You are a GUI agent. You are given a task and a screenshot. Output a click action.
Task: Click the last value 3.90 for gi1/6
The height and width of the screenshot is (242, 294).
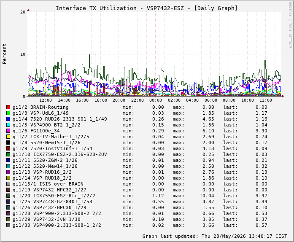coord(262,131)
